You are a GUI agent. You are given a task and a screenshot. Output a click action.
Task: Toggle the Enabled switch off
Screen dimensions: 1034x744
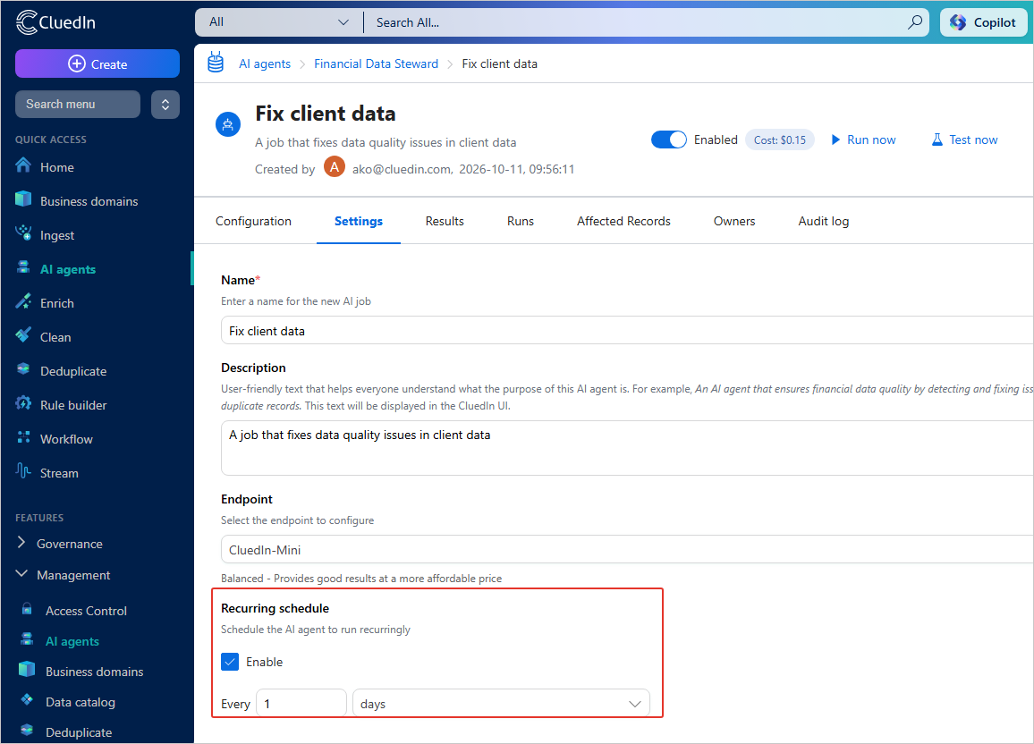tap(669, 139)
